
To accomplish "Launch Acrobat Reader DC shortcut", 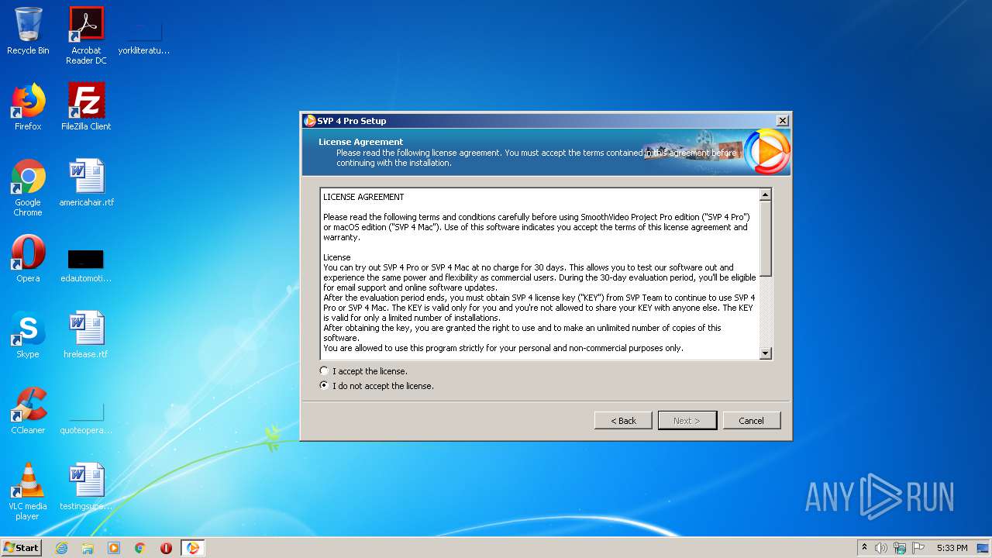I will point(86,35).
